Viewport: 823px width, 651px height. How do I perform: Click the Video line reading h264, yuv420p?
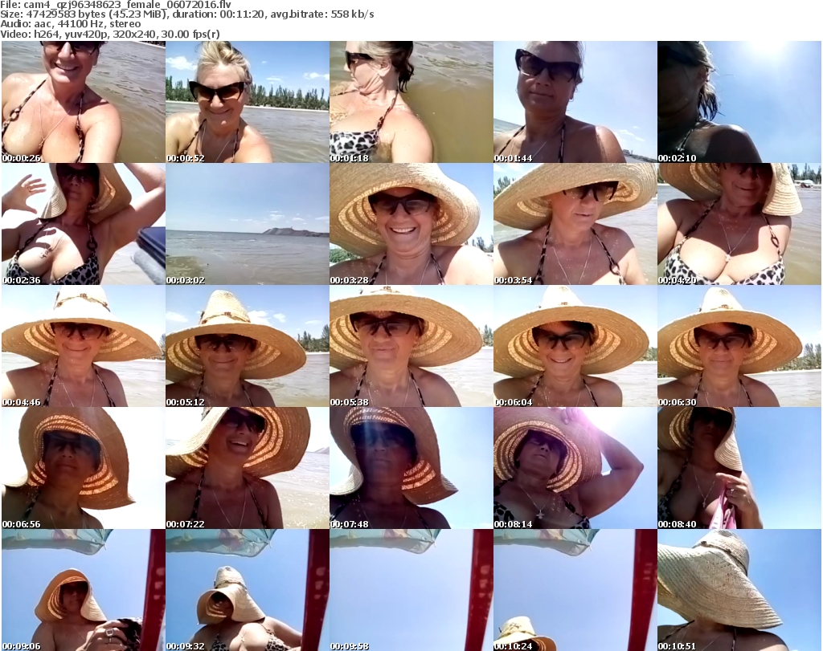click(x=109, y=34)
